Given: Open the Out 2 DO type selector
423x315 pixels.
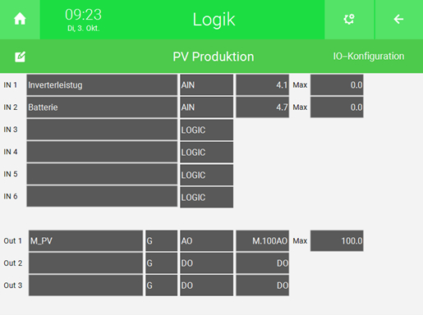Looking at the screenshot, I should [x=207, y=263].
